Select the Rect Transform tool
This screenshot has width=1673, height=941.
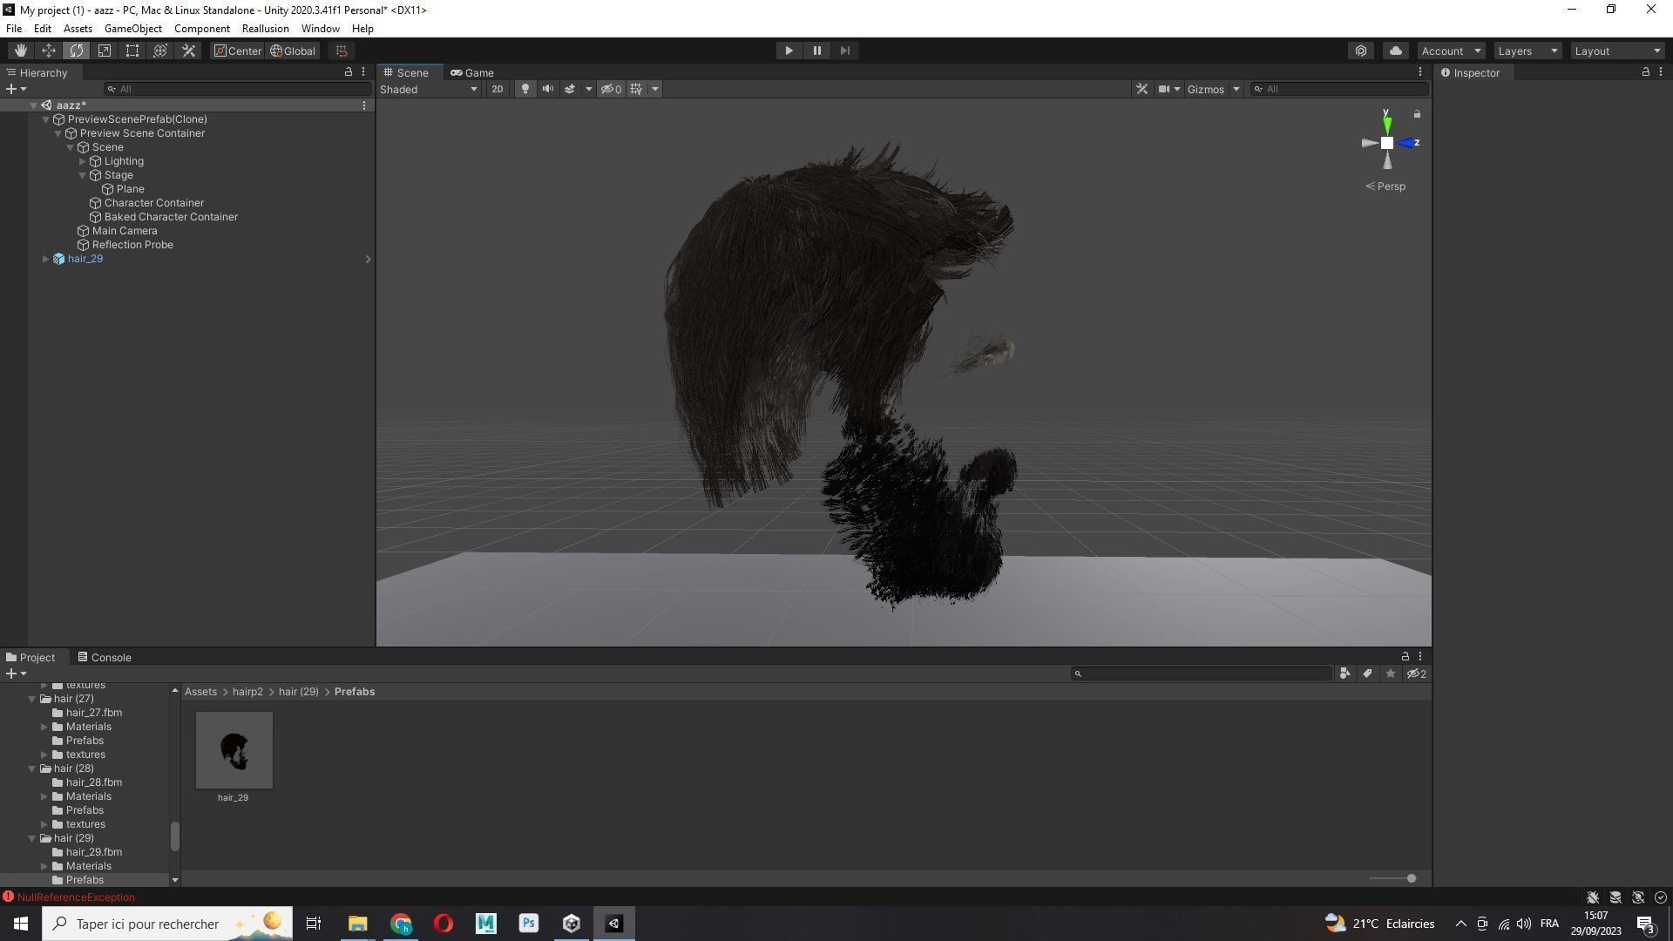[x=132, y=51]
